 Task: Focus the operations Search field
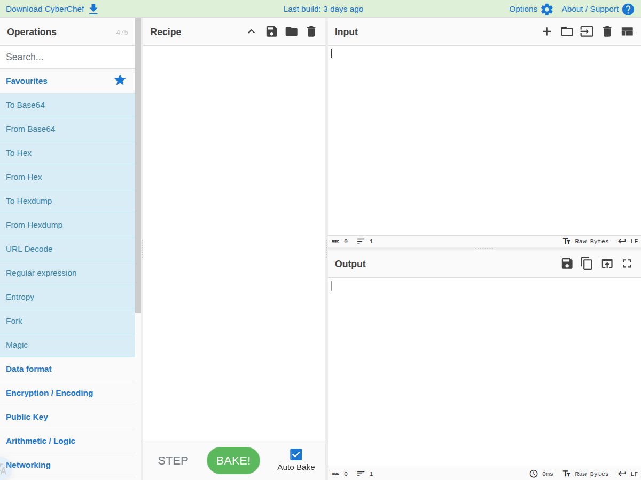pyautogui.click(x=67, y=57)
